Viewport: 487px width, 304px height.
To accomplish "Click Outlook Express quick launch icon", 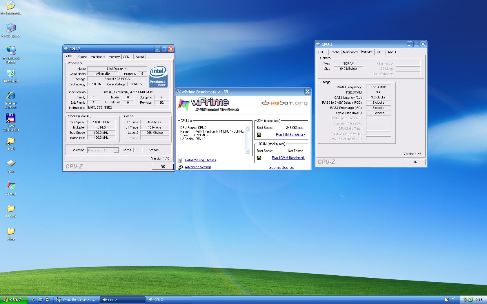I will (x=41, y=300).
